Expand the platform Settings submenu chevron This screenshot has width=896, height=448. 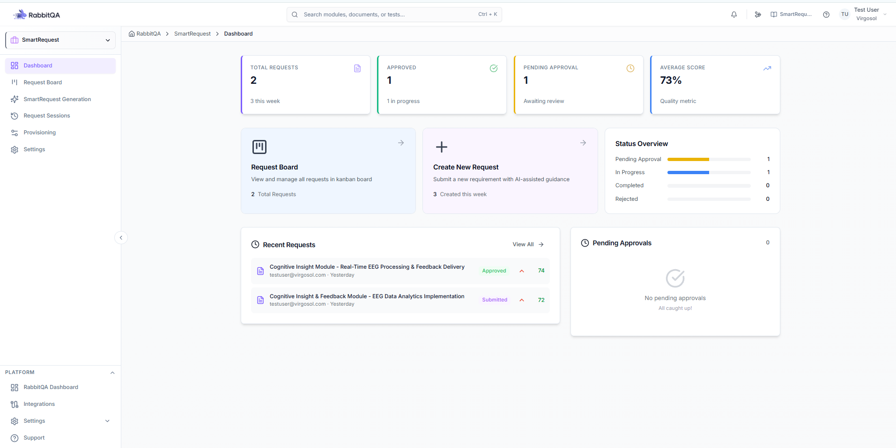point(107,421)
